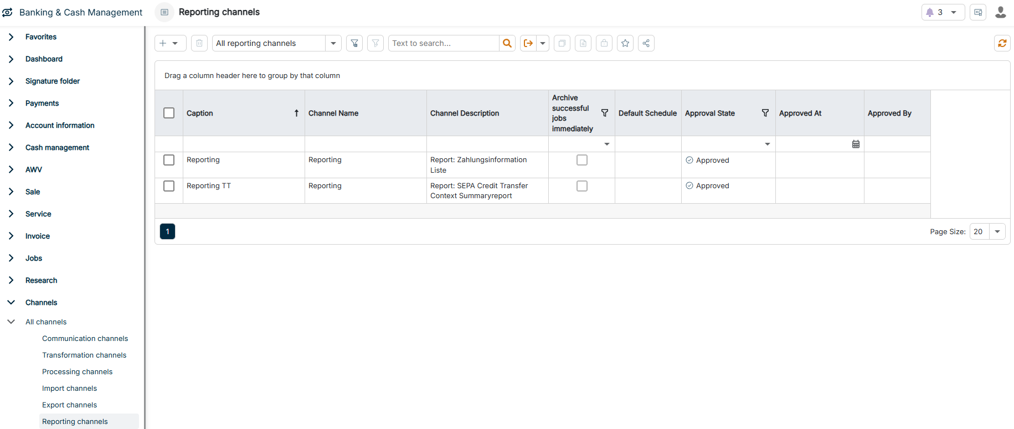The width and height of the screenshot is (1014, 429).
Task: Focus the Text to search field
Action: (x=444, y=43)
